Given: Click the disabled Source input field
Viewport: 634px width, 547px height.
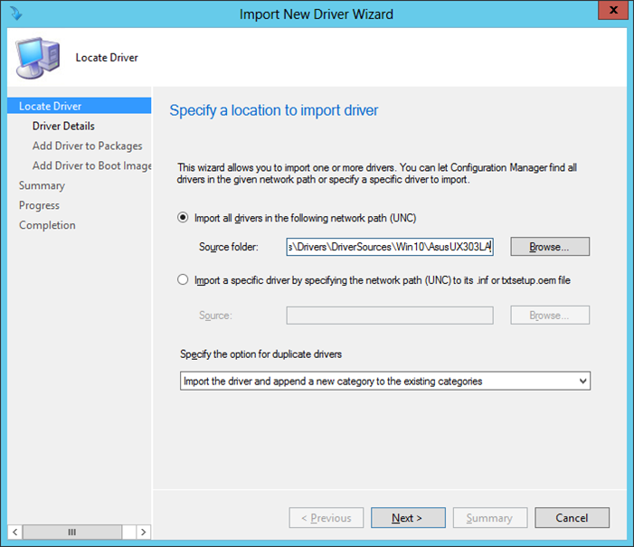Looking at the screenshot, I should 390,316.
